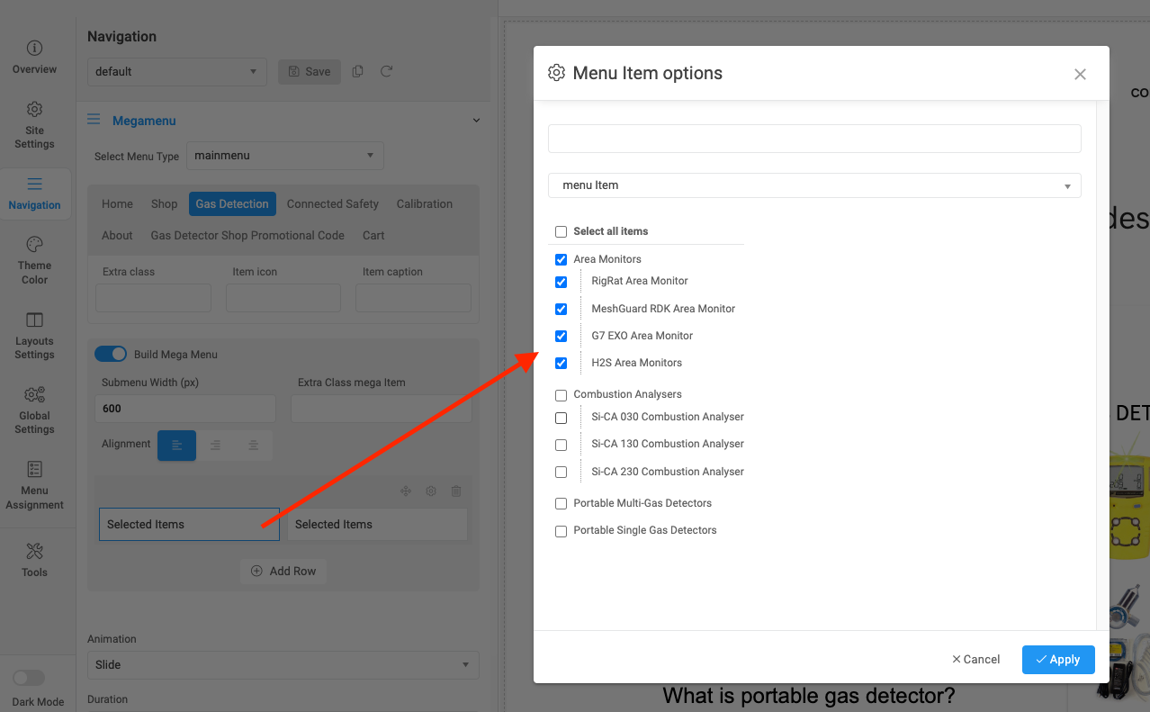
Task: Select the Calibration menu tab
Action: click(424, 204)
